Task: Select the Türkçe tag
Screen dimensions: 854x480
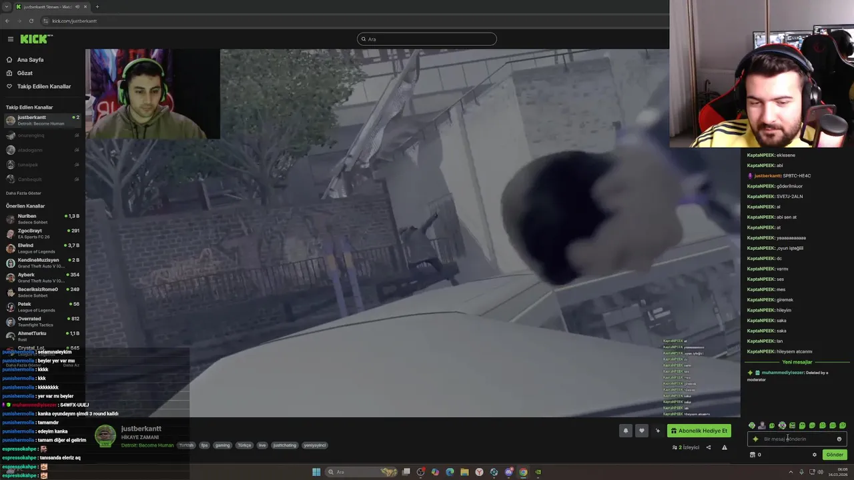Action: (244, 445)
